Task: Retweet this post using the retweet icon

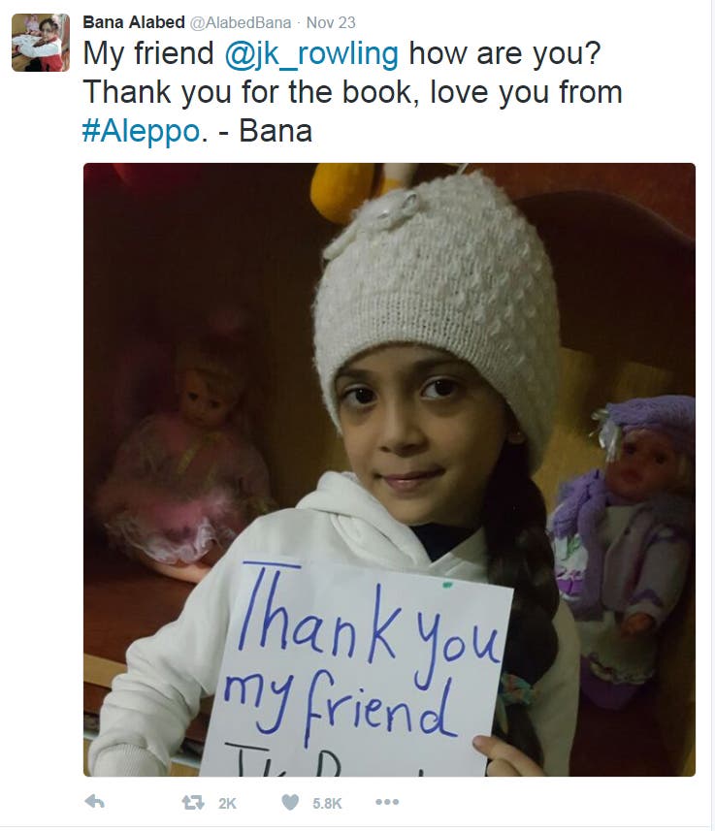Action: 193,802
